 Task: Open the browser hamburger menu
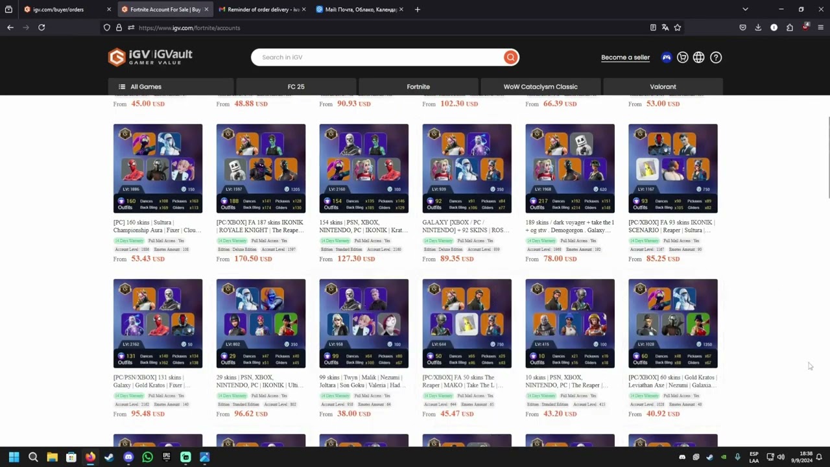[821, 27]
